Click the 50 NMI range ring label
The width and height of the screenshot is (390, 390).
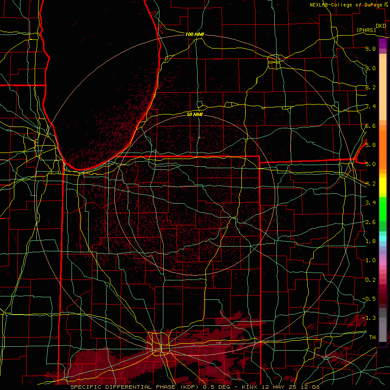(x=195, y=114)
